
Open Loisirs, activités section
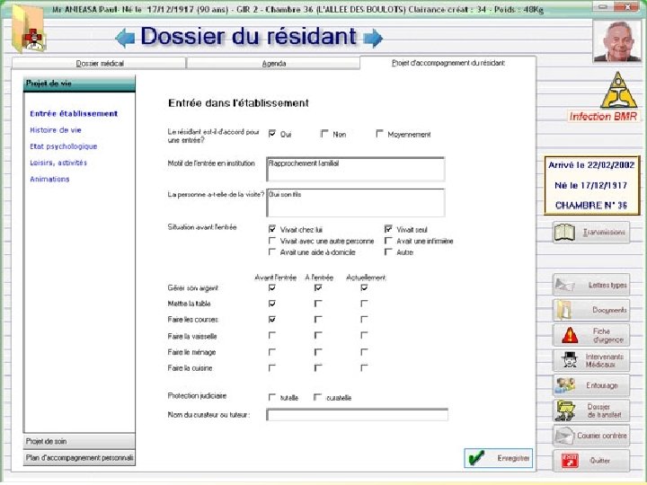58,163
